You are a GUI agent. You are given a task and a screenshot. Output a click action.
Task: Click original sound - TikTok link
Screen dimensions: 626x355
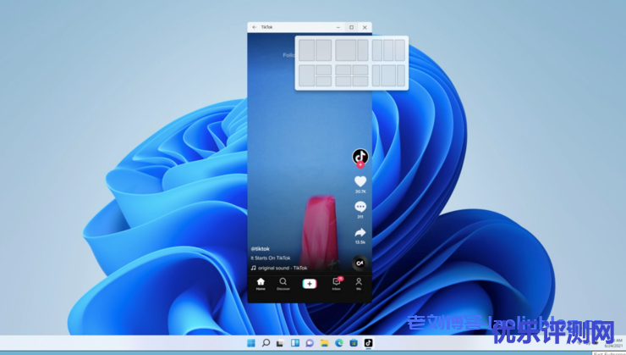(278, 268)
